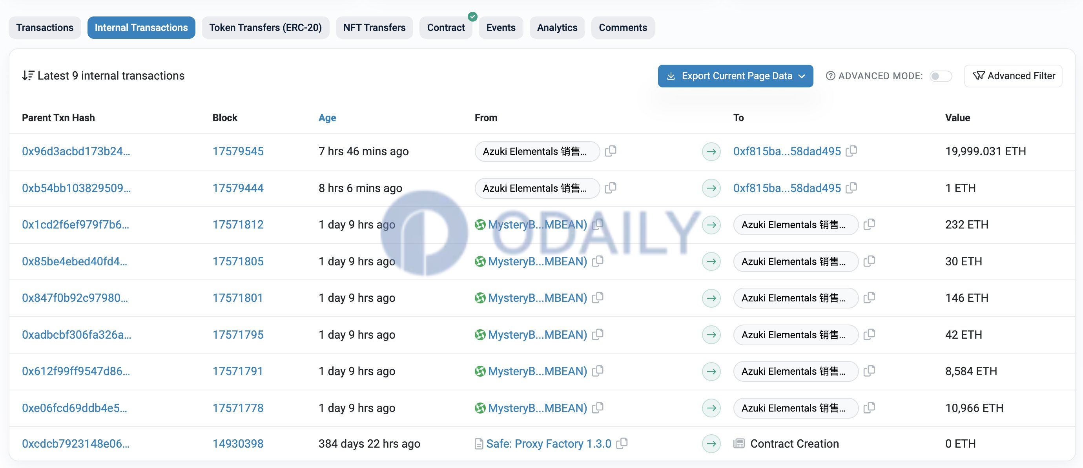This screenshot has height=468, width=1083.
Task: Open block number 14930398
Action: (238, 444)
